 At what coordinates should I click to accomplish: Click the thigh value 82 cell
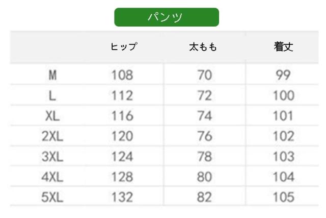click(x=204, y=197)
